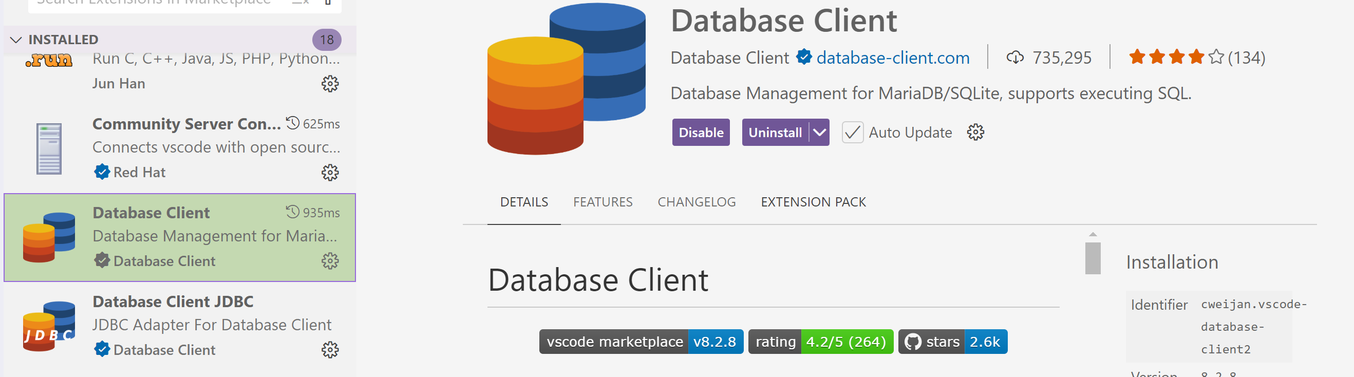Viewport: 1354px width, 377px height.
Task: Switch to the FEATURES tab
Action: tap(603, 202)
